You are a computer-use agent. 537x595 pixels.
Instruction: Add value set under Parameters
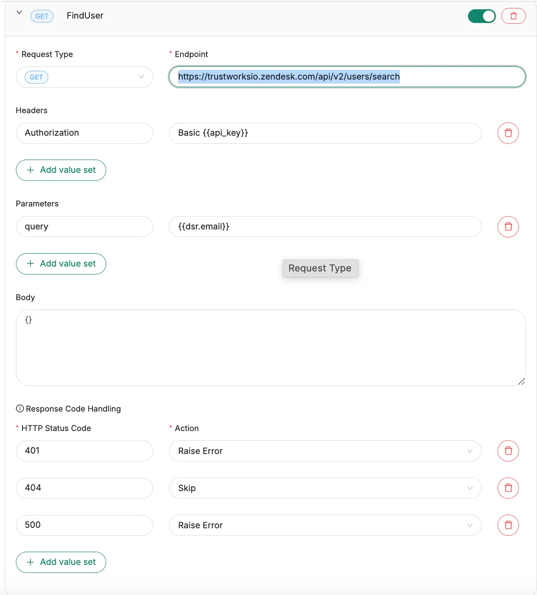[x=61, y=264]
